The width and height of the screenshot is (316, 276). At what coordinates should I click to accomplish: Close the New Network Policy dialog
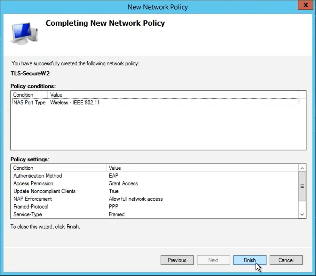point(305,6)
